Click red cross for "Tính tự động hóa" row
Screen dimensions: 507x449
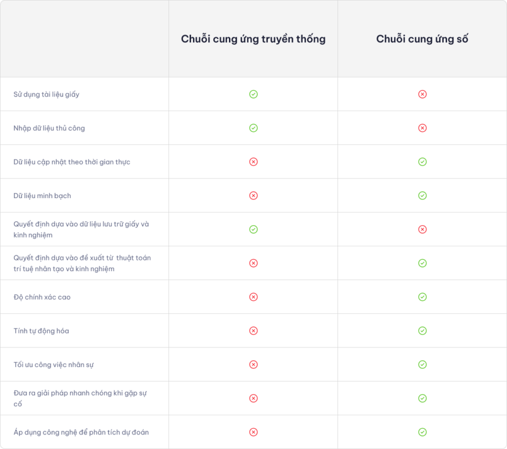click(x=253, y=331)
